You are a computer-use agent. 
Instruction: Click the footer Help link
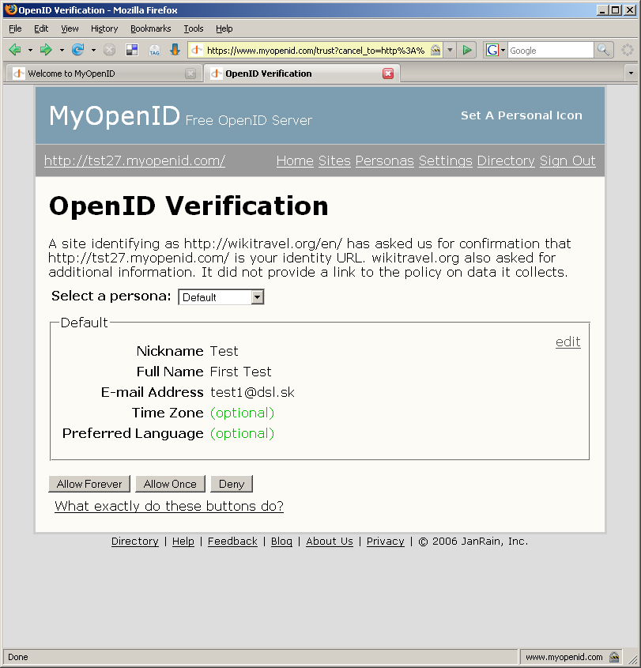(x=183, y=541)
